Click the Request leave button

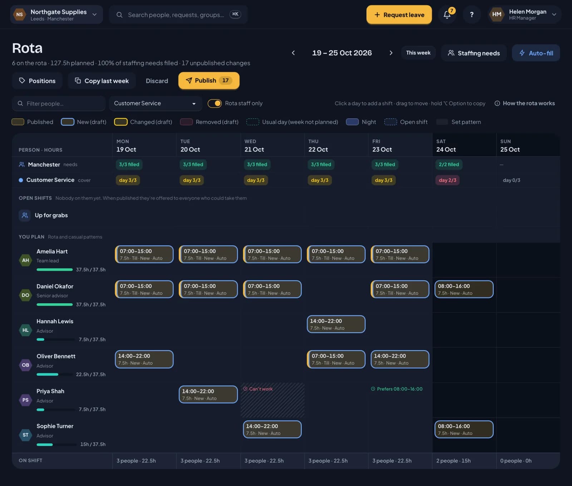(399, 15)
